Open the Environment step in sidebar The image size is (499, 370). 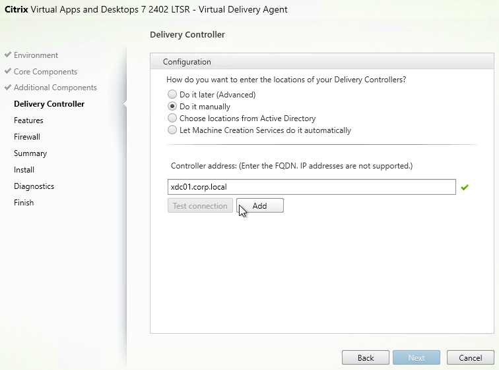click(36, 55)
